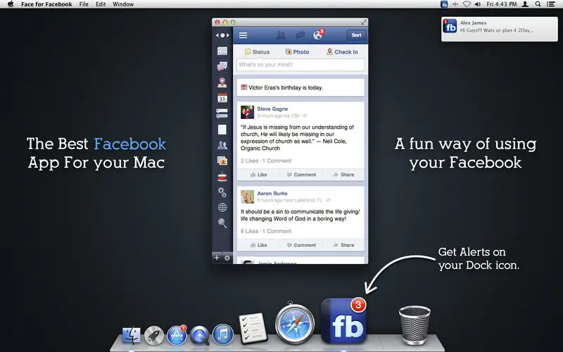Click Steve Gagne's profile photo
Image resolution: width=563 pixels, height=352 pixels.
[x=248, y=112]
